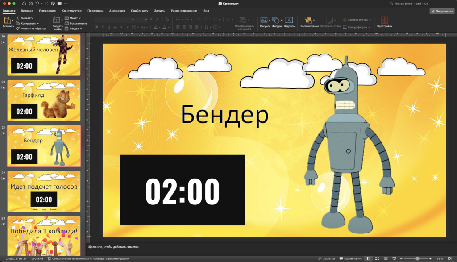Screen dimensions: 457x262
Task: Switch to the Анимация tab
Action: tap(117, 11)
